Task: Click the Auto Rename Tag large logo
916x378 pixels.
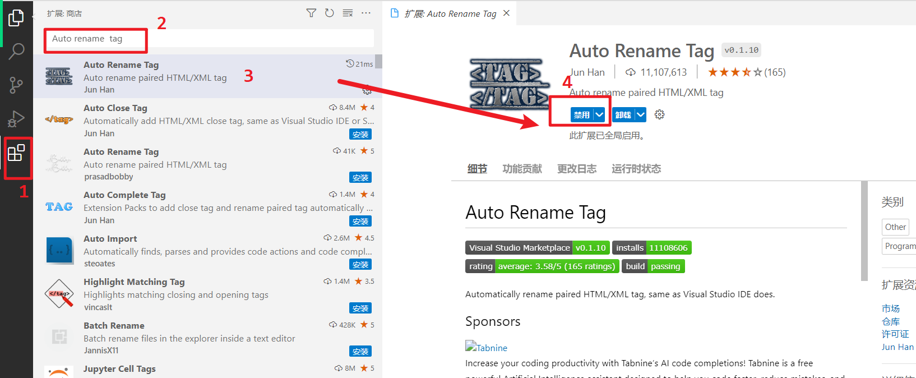Action: [509, 83]
